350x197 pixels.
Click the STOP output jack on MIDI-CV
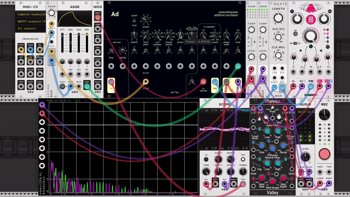click(x=30, y=86)
